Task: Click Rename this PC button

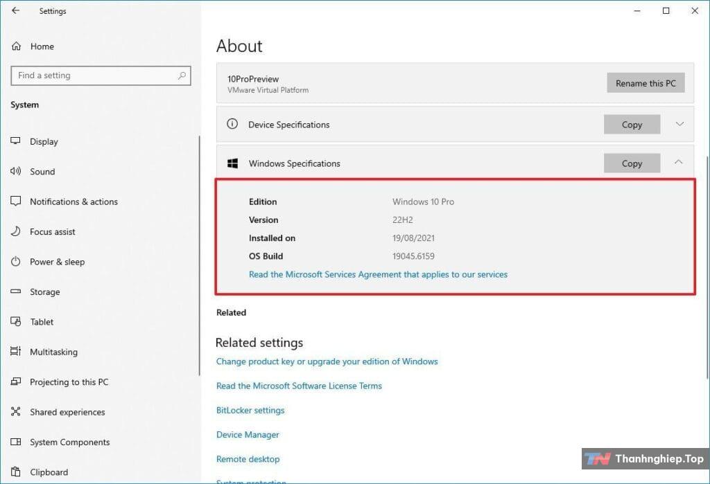Action: pos(646,83)
